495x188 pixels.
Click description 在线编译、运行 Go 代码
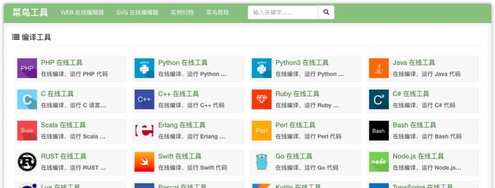[307, 167]
